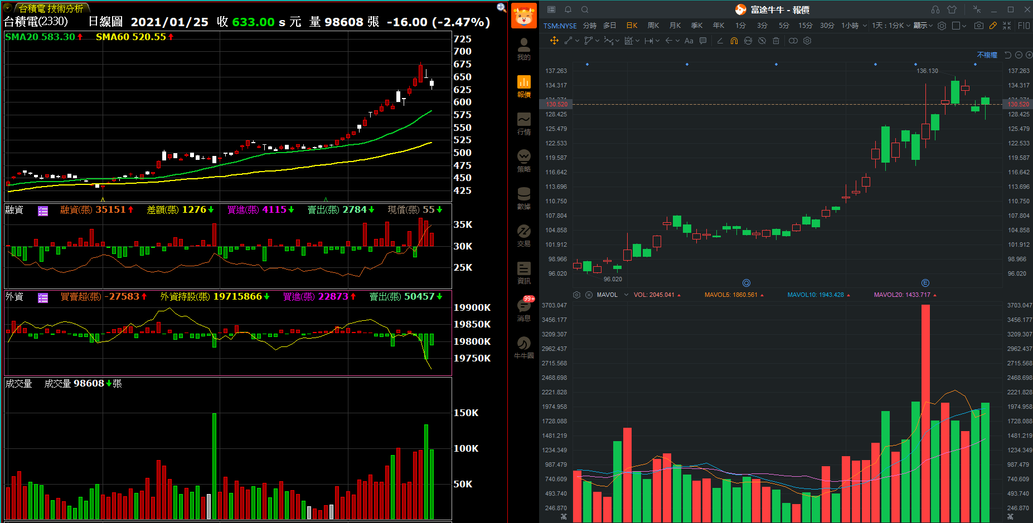1033x523 pixels.
Task: Open the 顯示 display dropdown
Action: pos(923,26)
